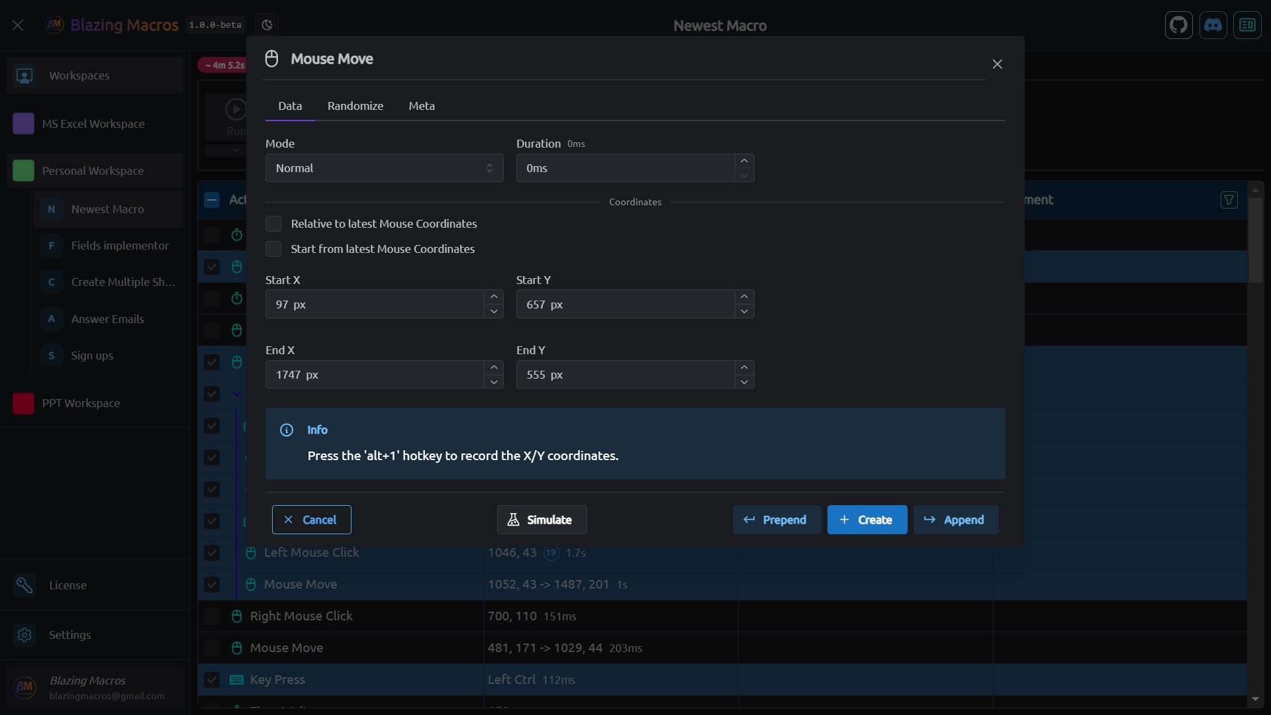Open the Fields implementor macro

click(x=108, y=246)
